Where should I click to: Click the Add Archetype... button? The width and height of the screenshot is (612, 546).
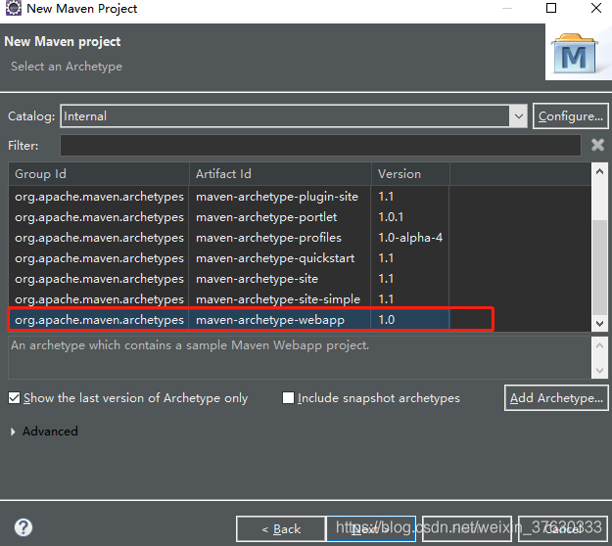(556, 398)
